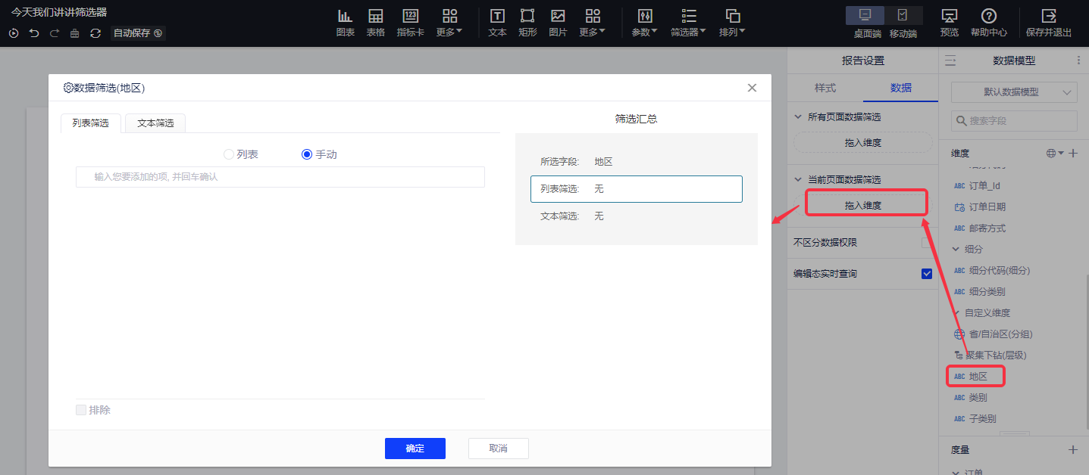Viewport: 1089px width, 475px height.
Task: Click the 确定 confirm button
Action: (415, 449)
